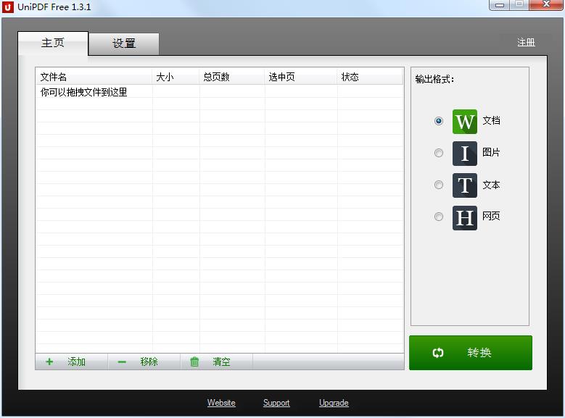Screen dimensions: 565x418
Task: Click the row 你可以拖拽文件到这里
Action: [x=220, y=92]
